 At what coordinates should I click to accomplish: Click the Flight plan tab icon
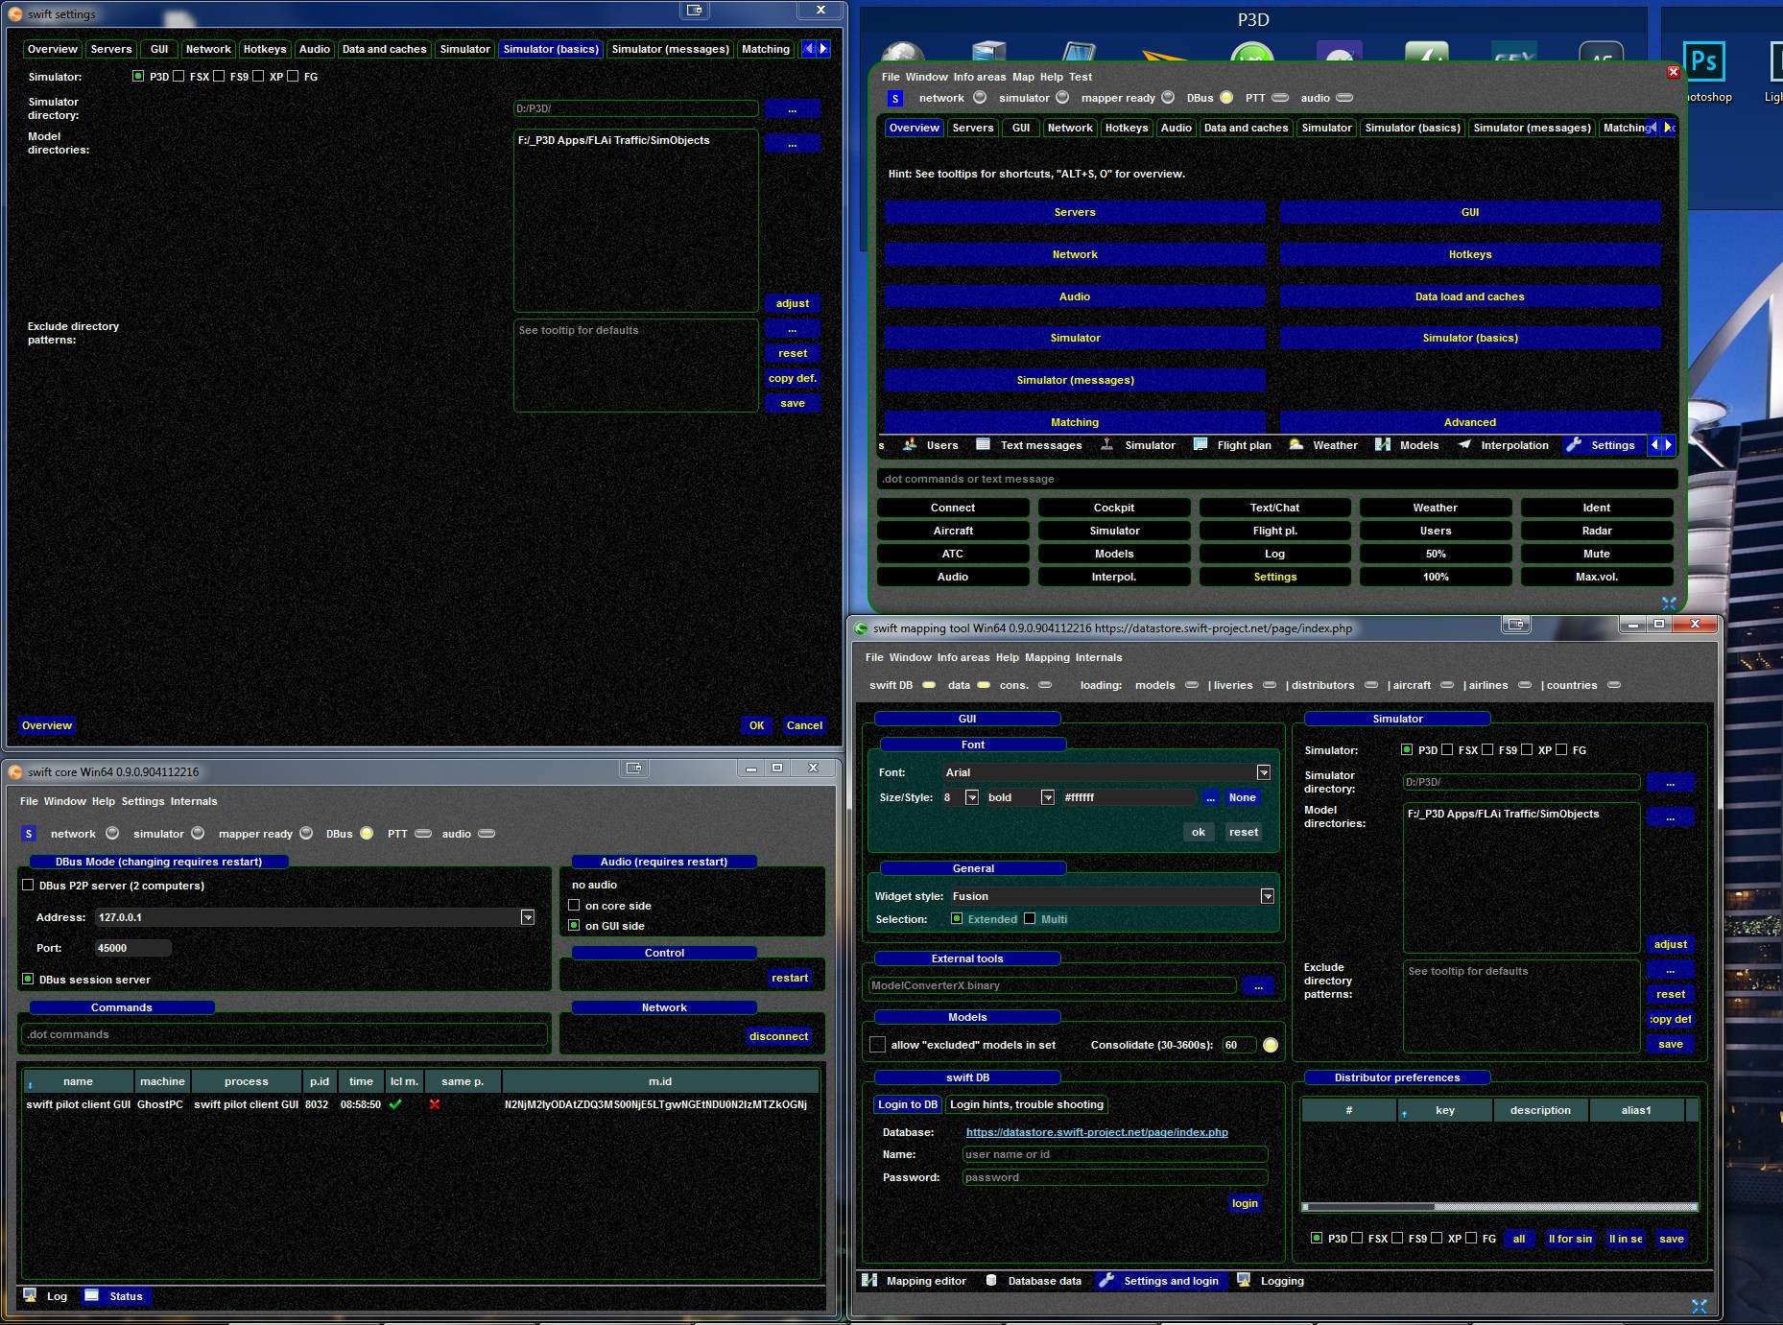(1201, 445)
